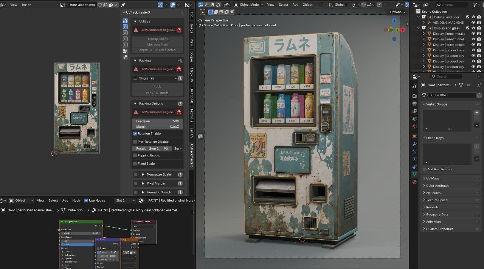Open the View Layer properties tab icon
The height and width of the screenshot is (269, 484).
[414, 111]
